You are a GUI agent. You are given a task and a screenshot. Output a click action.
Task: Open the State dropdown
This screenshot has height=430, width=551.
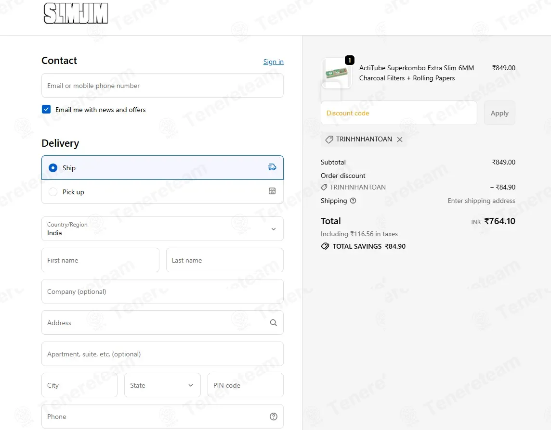(162, 385)
